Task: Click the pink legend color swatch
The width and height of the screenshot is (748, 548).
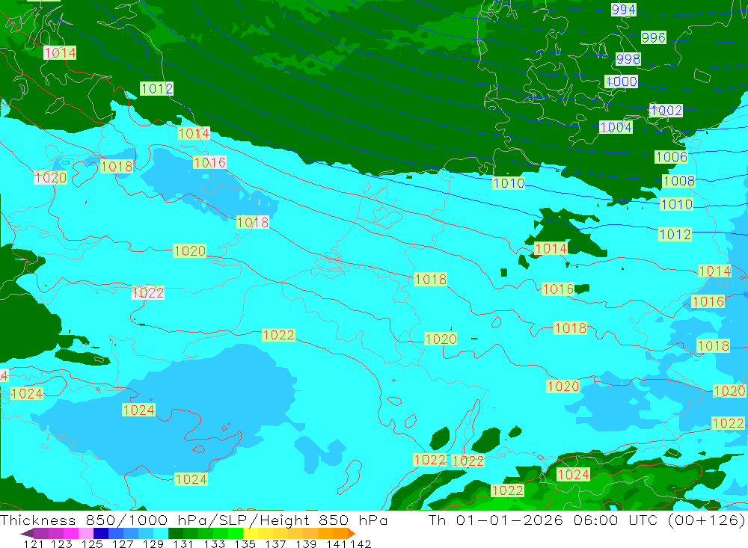Action: click(x=86, y=533)
